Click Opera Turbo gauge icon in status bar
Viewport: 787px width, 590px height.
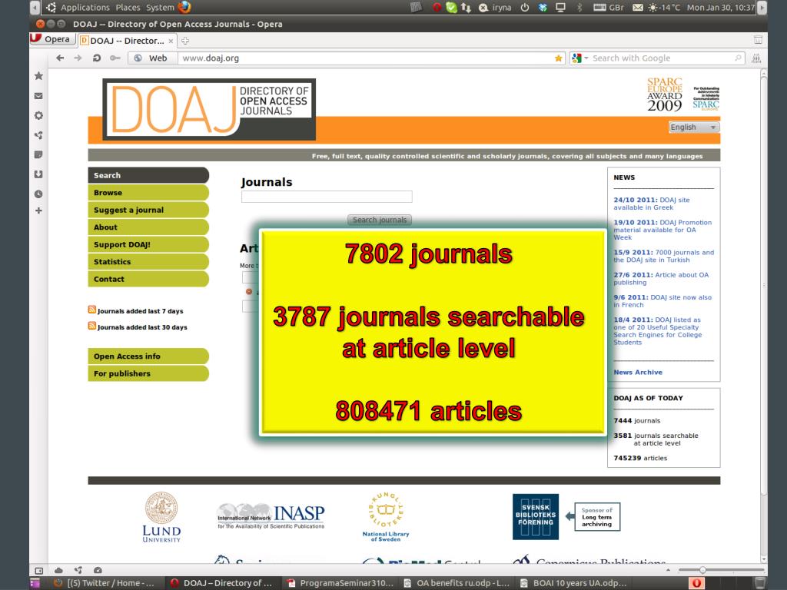98,570
